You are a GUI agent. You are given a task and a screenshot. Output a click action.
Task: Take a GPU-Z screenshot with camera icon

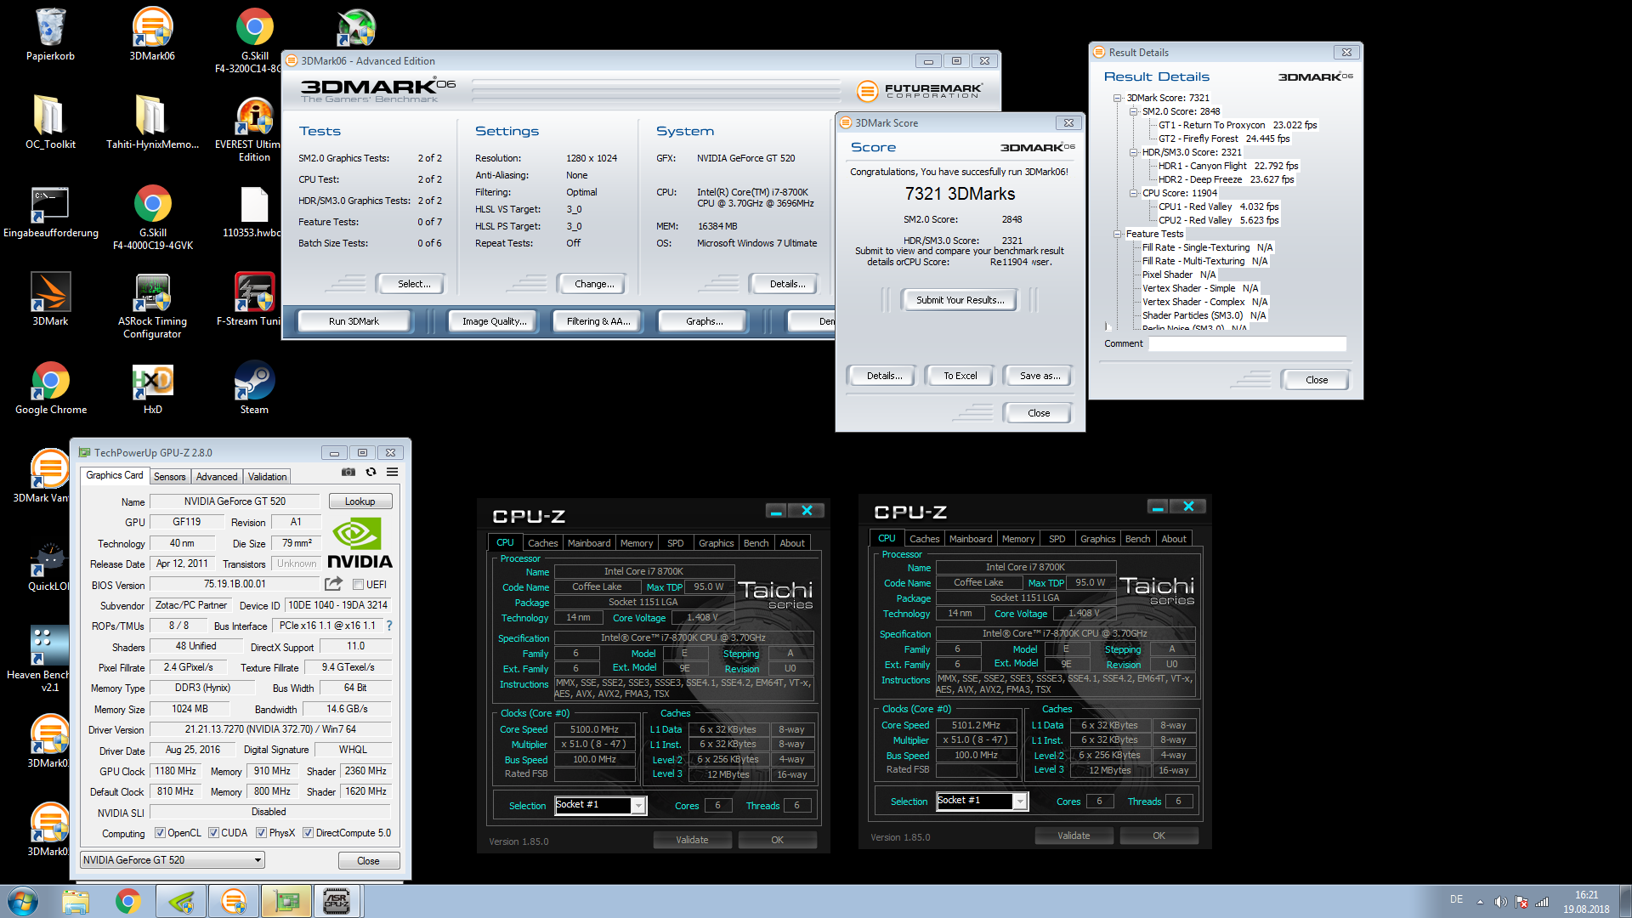coord(348,472)
